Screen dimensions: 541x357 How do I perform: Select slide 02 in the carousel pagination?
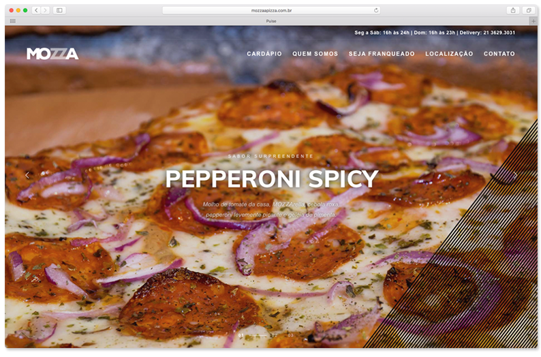(273, 335)
